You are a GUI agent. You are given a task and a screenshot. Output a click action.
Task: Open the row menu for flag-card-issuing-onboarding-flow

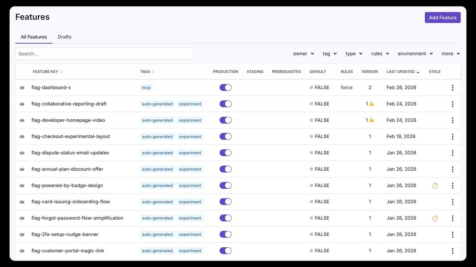[453, 202]
